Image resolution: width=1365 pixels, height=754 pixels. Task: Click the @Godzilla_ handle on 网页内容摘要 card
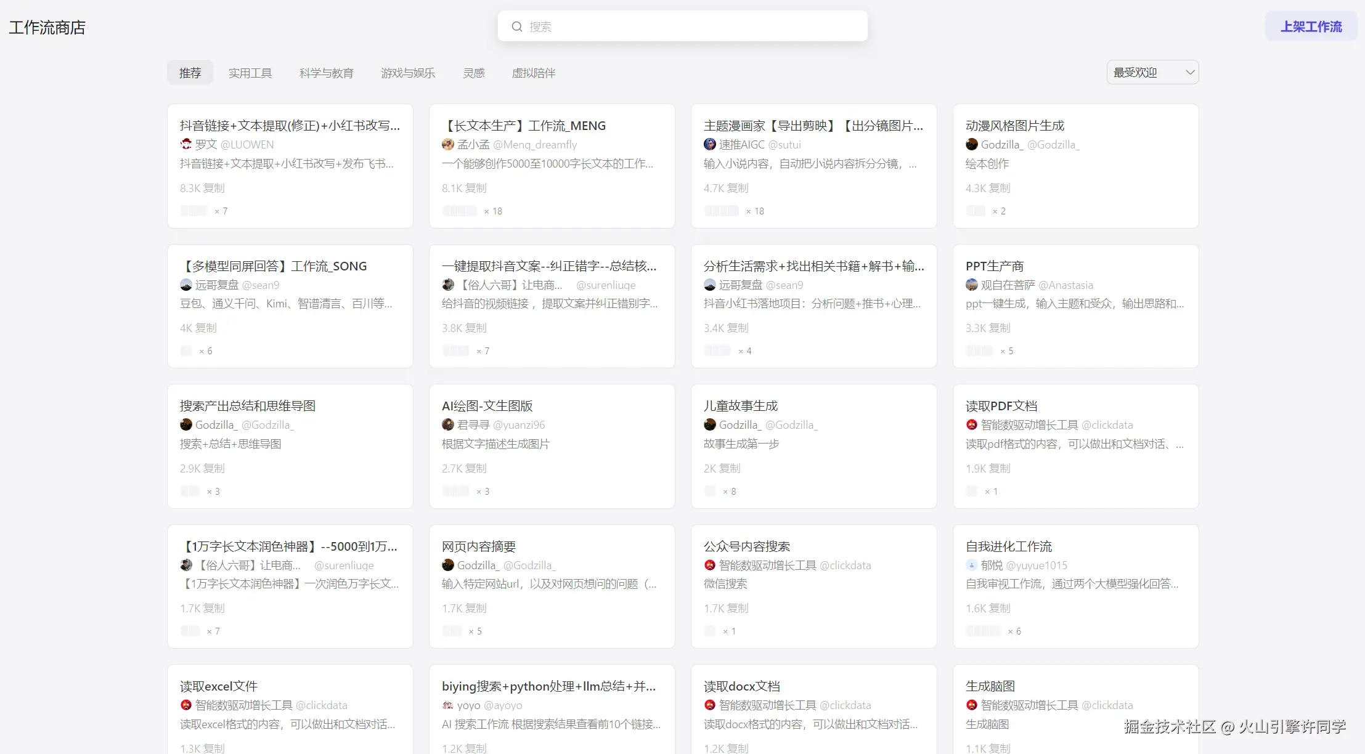click(x=529, y=565)
